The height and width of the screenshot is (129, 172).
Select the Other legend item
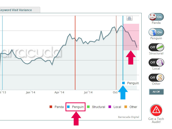click(x=131, y=107)
